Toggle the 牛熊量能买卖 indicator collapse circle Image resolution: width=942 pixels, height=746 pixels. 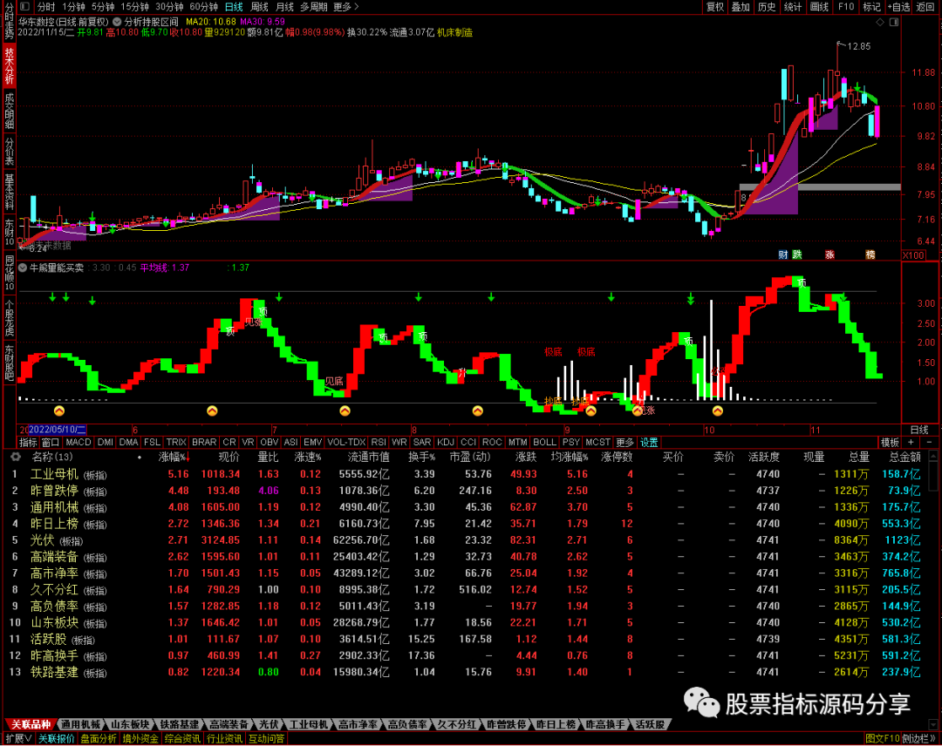(23, 268)
